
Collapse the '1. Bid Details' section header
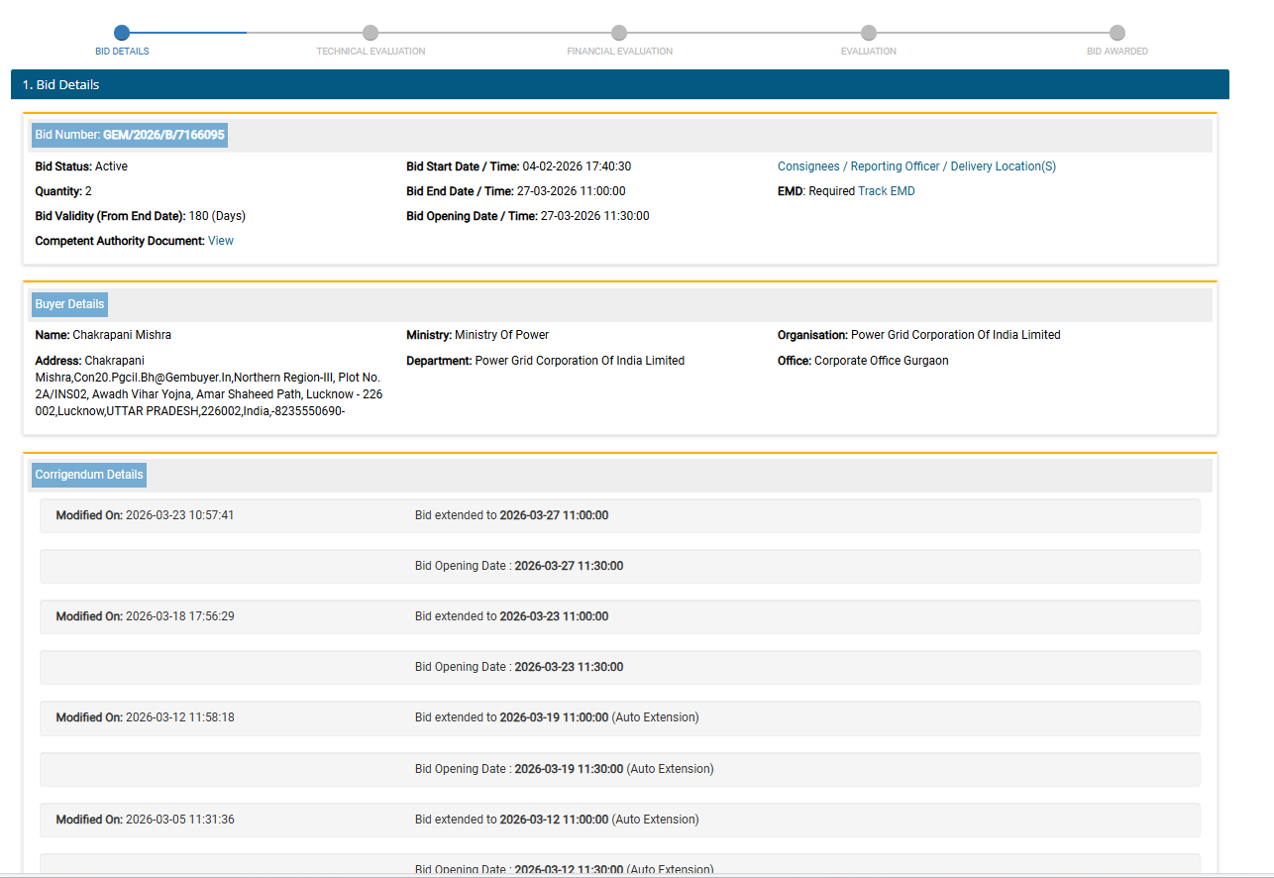coord(619,84)
